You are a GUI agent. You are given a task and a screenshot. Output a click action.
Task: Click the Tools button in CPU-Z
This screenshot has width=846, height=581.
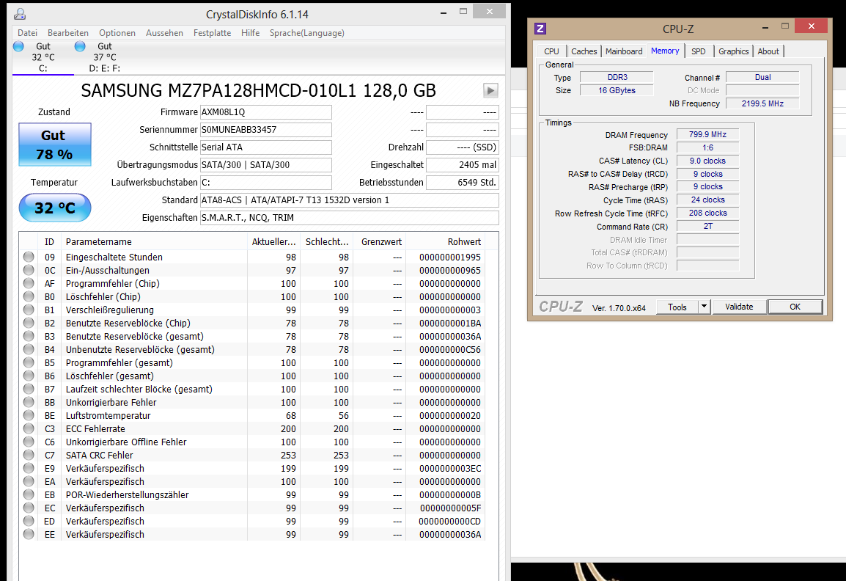677,307
